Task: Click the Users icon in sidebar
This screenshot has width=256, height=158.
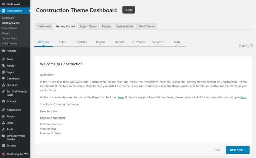Action: tap(3, 123)
